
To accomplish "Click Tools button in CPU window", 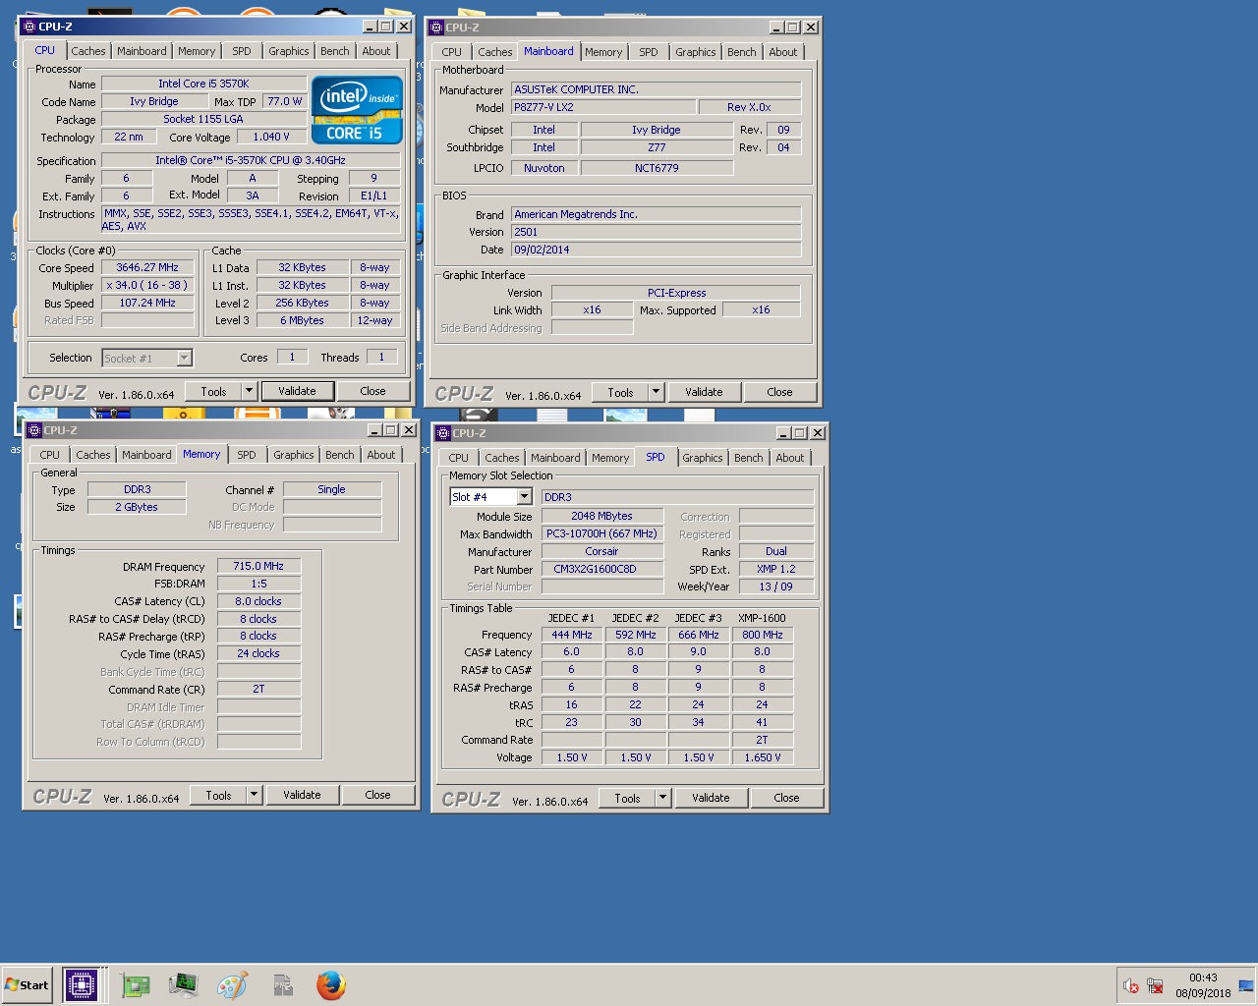I will (213, 391).
